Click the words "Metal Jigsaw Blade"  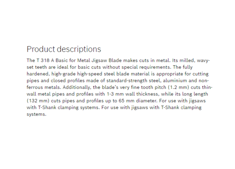click(99, 60)
